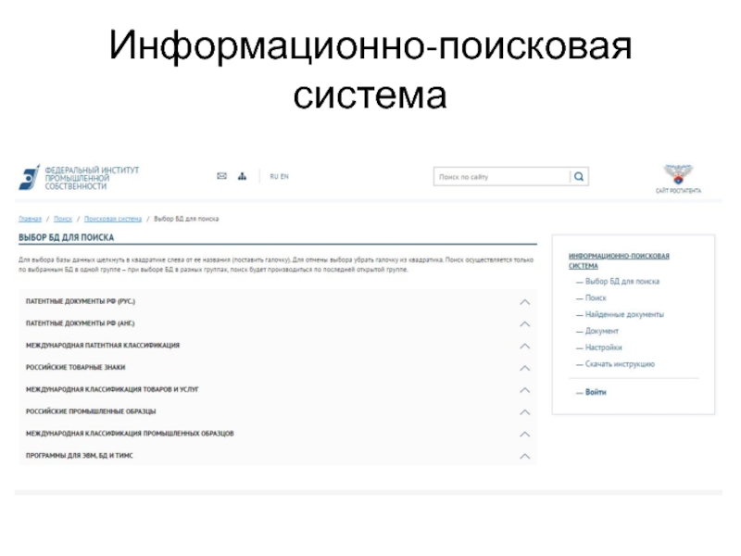Switch language to EN
The image size is (741, 556).
[x=284, y=176]
